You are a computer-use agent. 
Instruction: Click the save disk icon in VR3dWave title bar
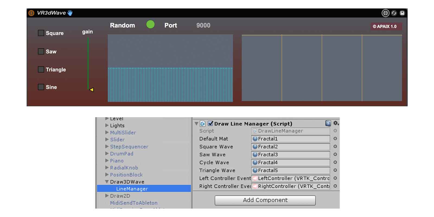402,13
